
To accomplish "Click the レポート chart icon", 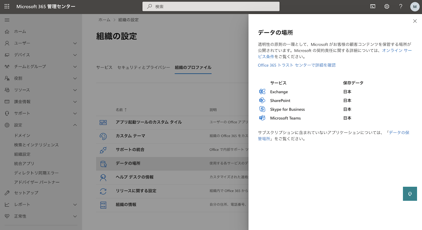I will coord(7,204).
